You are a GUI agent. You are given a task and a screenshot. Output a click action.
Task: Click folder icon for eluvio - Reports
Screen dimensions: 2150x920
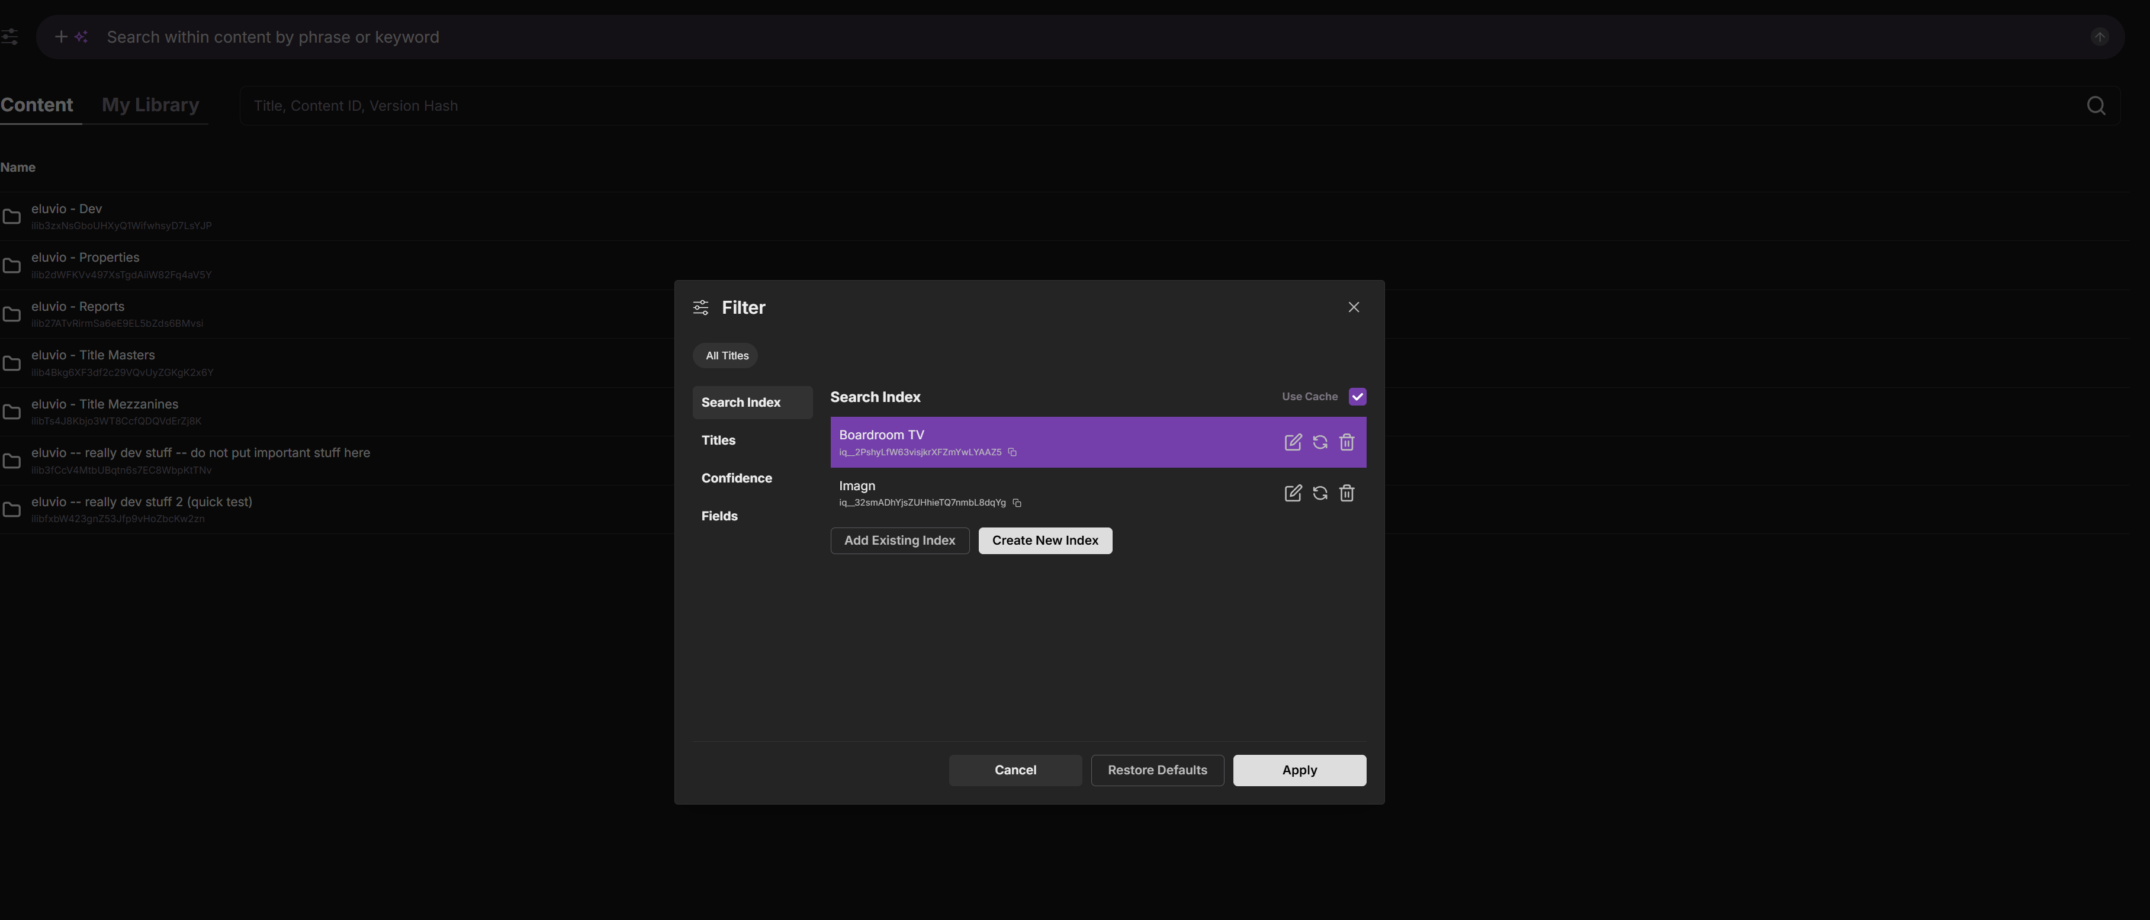tap(12, 315)
